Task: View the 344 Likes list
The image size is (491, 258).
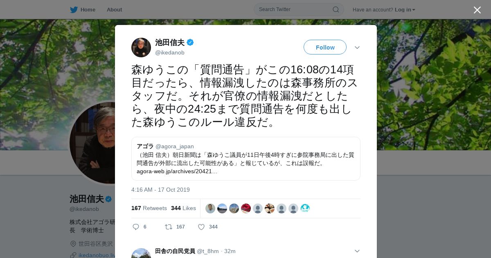Action: 183,208
